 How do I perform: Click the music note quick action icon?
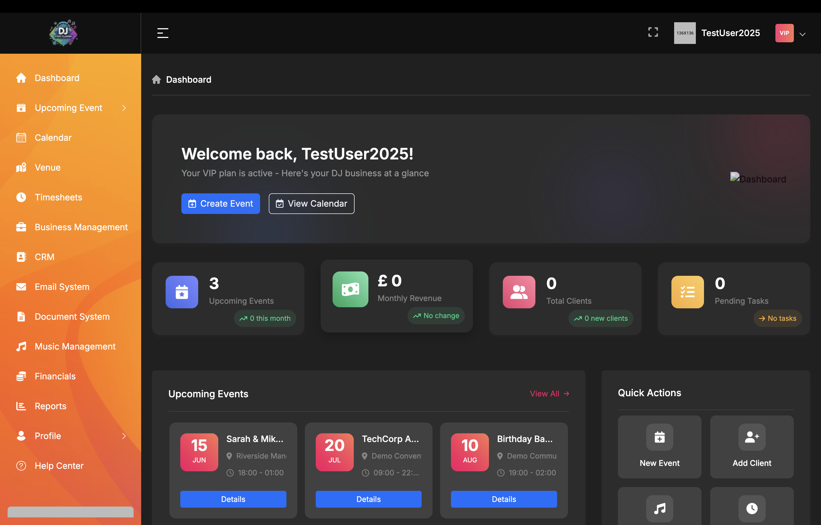(x=660, y=509)
